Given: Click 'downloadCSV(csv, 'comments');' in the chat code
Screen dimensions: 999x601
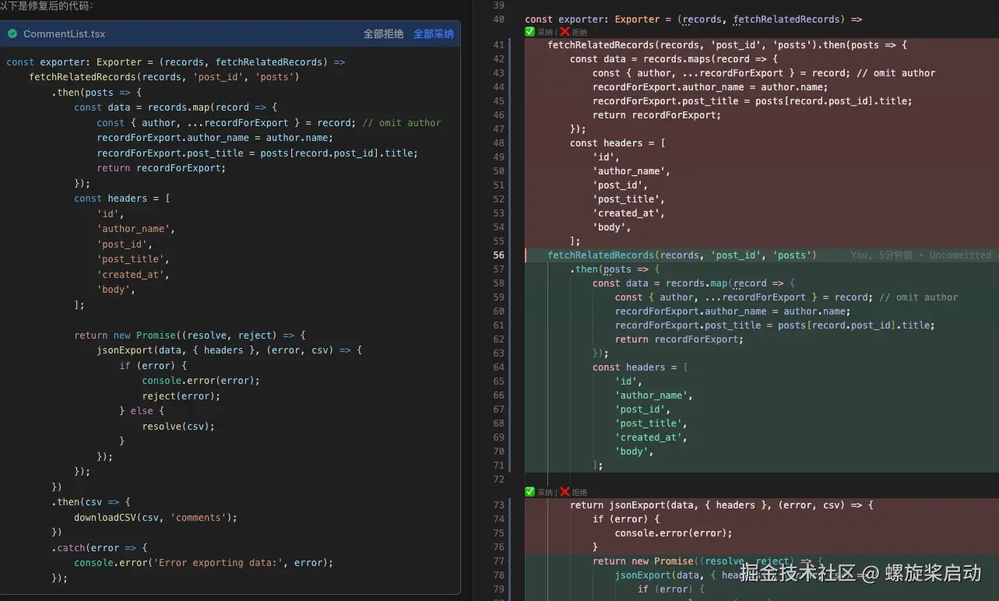Looking at the screenshot, I should coord(156,517).
